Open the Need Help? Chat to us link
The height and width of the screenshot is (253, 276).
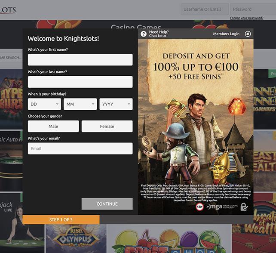[159, 34]
